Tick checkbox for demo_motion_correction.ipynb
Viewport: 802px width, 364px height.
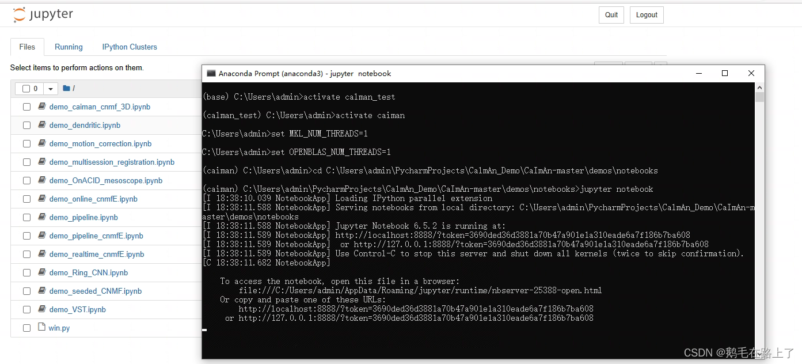coord(26,144)
